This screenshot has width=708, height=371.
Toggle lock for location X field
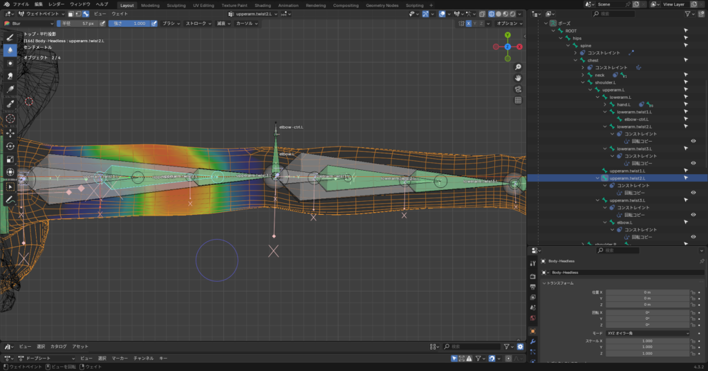click(692, 292)
